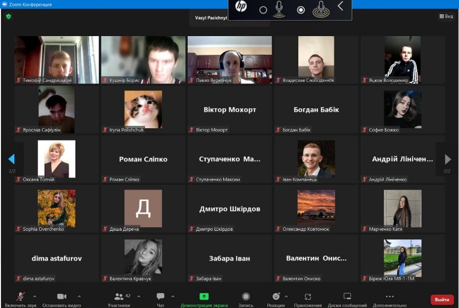The width and height of the screenshot is (459, 308).
Task: Open the Участники participants panel
Action: click(x=119, y=297)
